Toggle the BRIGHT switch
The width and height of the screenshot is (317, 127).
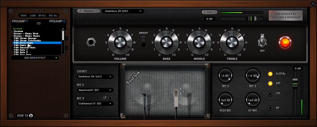point(143,42)
